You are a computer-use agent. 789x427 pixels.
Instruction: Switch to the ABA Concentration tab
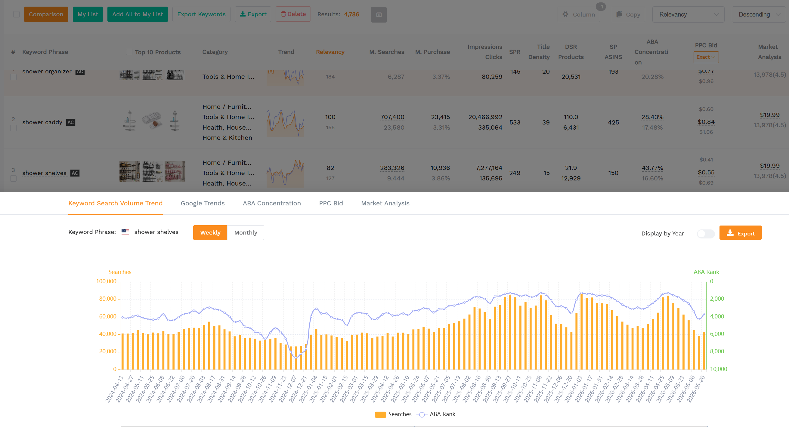point(272,203)
